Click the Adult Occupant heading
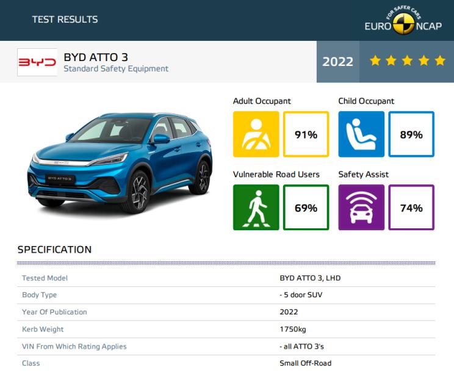The height and width of the screenshot is (373, 454). pyautogui.click(x=262, y=101)
